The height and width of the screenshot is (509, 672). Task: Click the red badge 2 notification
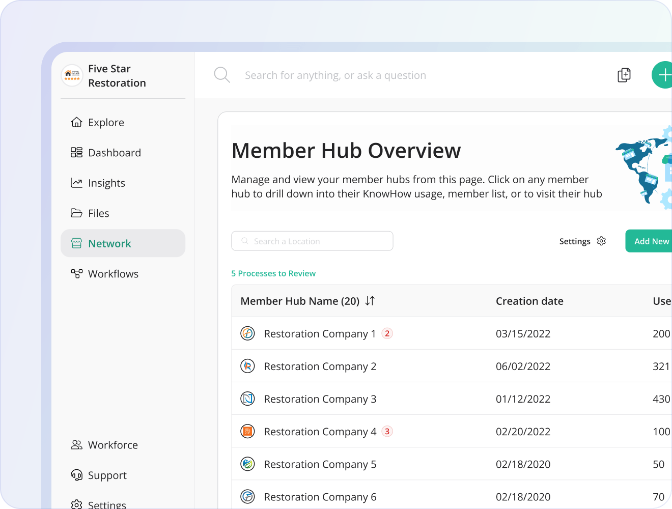click(387, 334)
